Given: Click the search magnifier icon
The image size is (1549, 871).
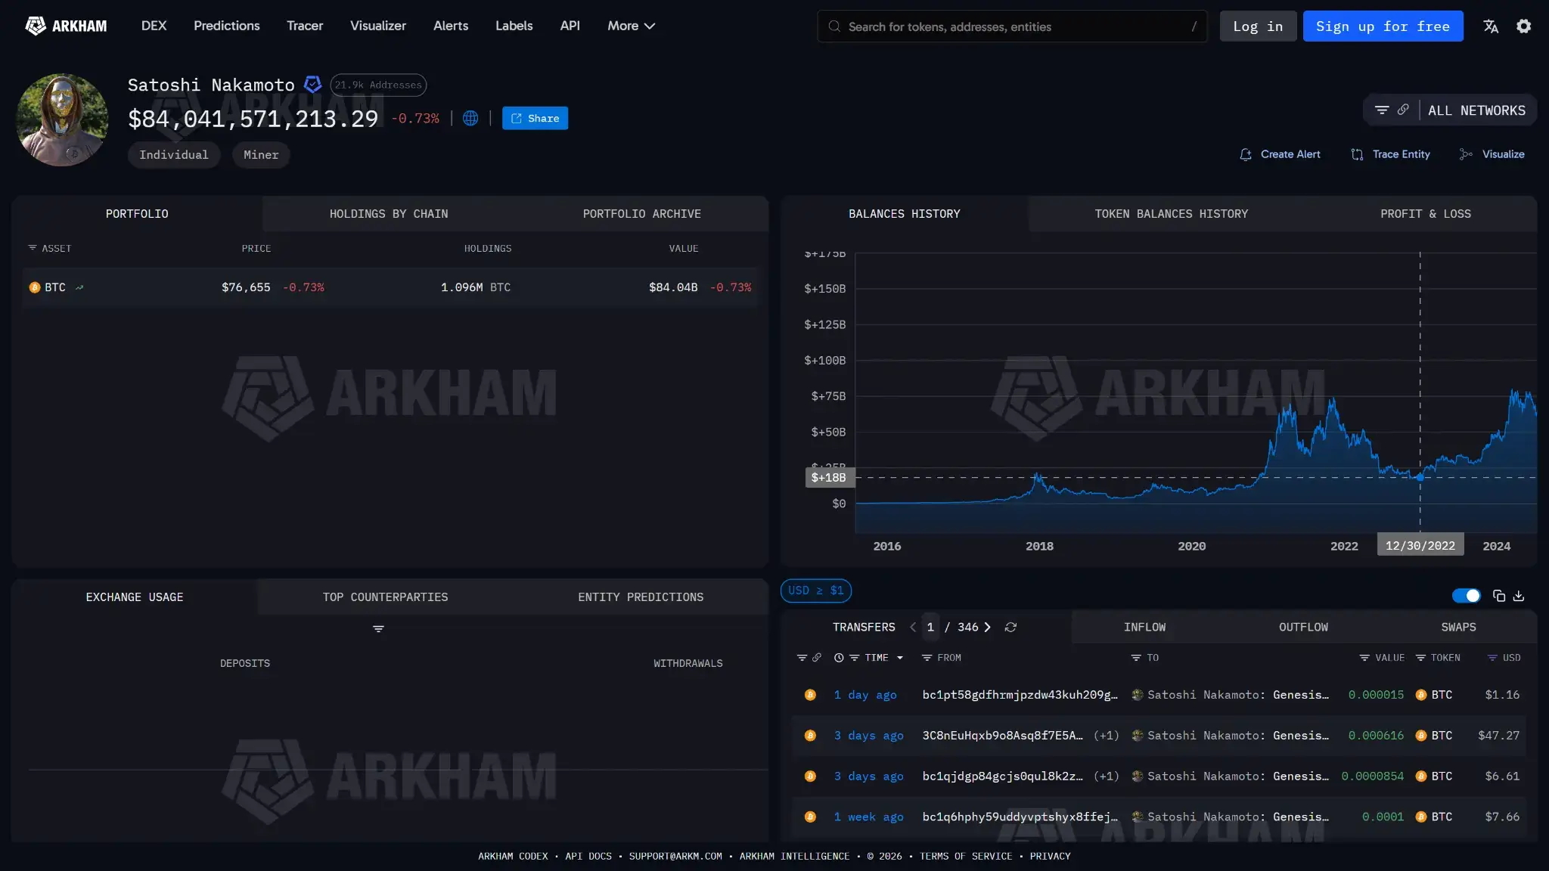Looking at the screenshot, I should click(x=834, y=26).
